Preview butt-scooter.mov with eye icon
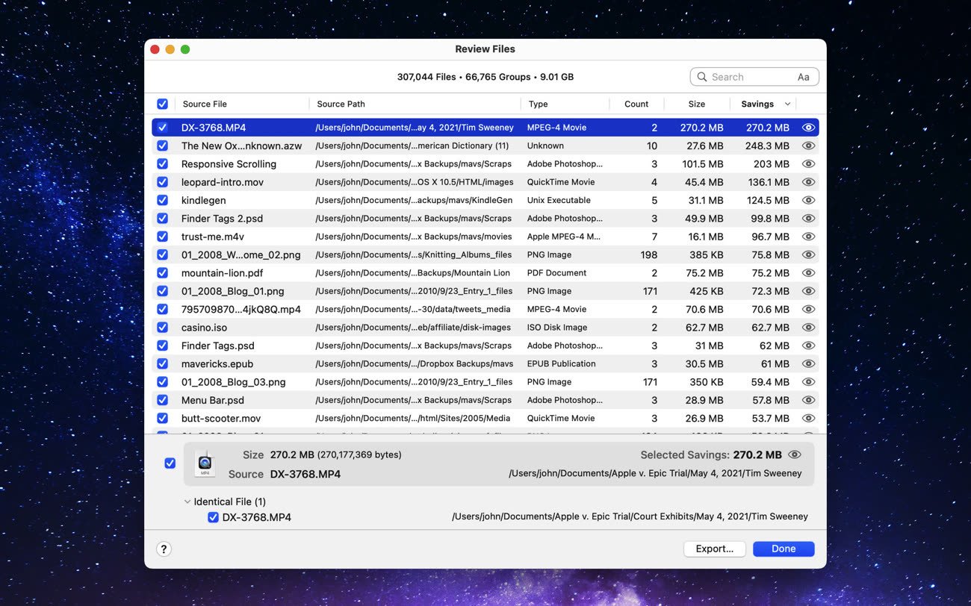The width and height of the screenshot is (971, 606). pyautogui.click(x=807, y=418)
